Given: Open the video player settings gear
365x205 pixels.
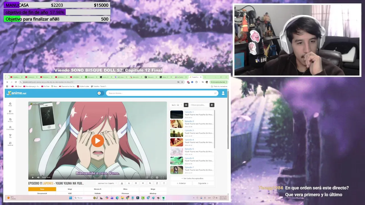Looking at the screenshot, I should 157,177.
